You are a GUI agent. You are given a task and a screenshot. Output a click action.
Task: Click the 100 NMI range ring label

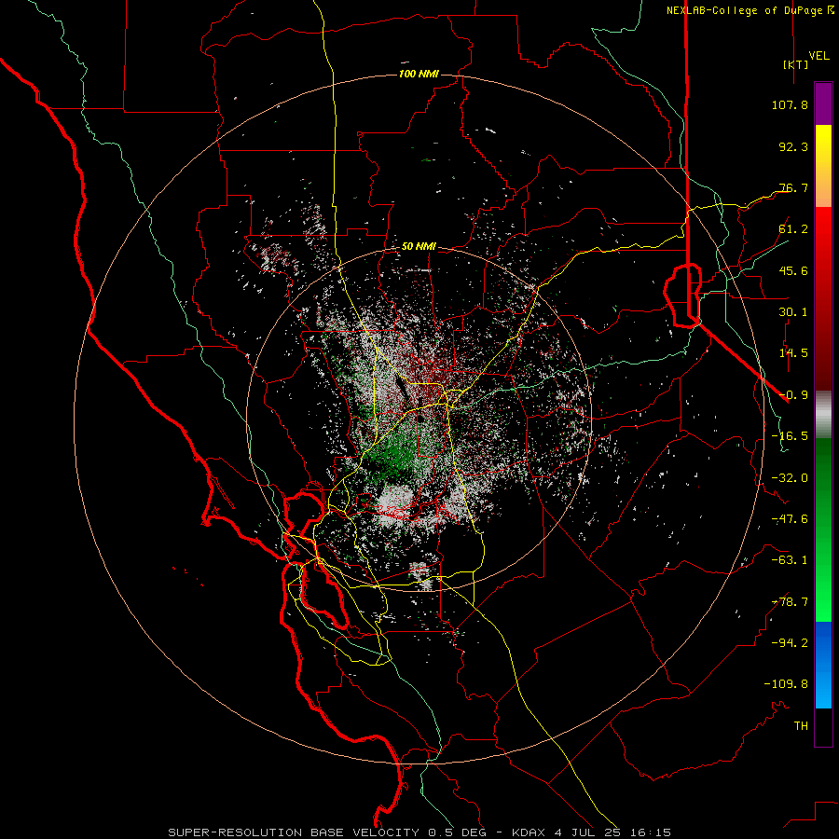point(419,74)
